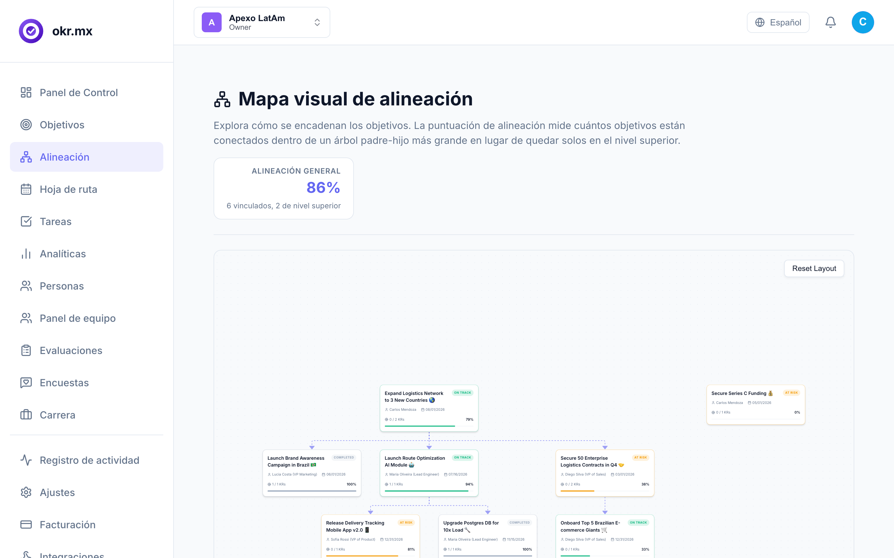This screenshot has height=558, width=894.
Task: Click the Reset Layout button
Action: click(814, 268)
